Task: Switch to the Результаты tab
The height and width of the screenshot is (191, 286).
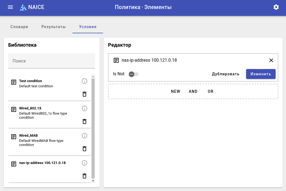Action: point(54,27)
